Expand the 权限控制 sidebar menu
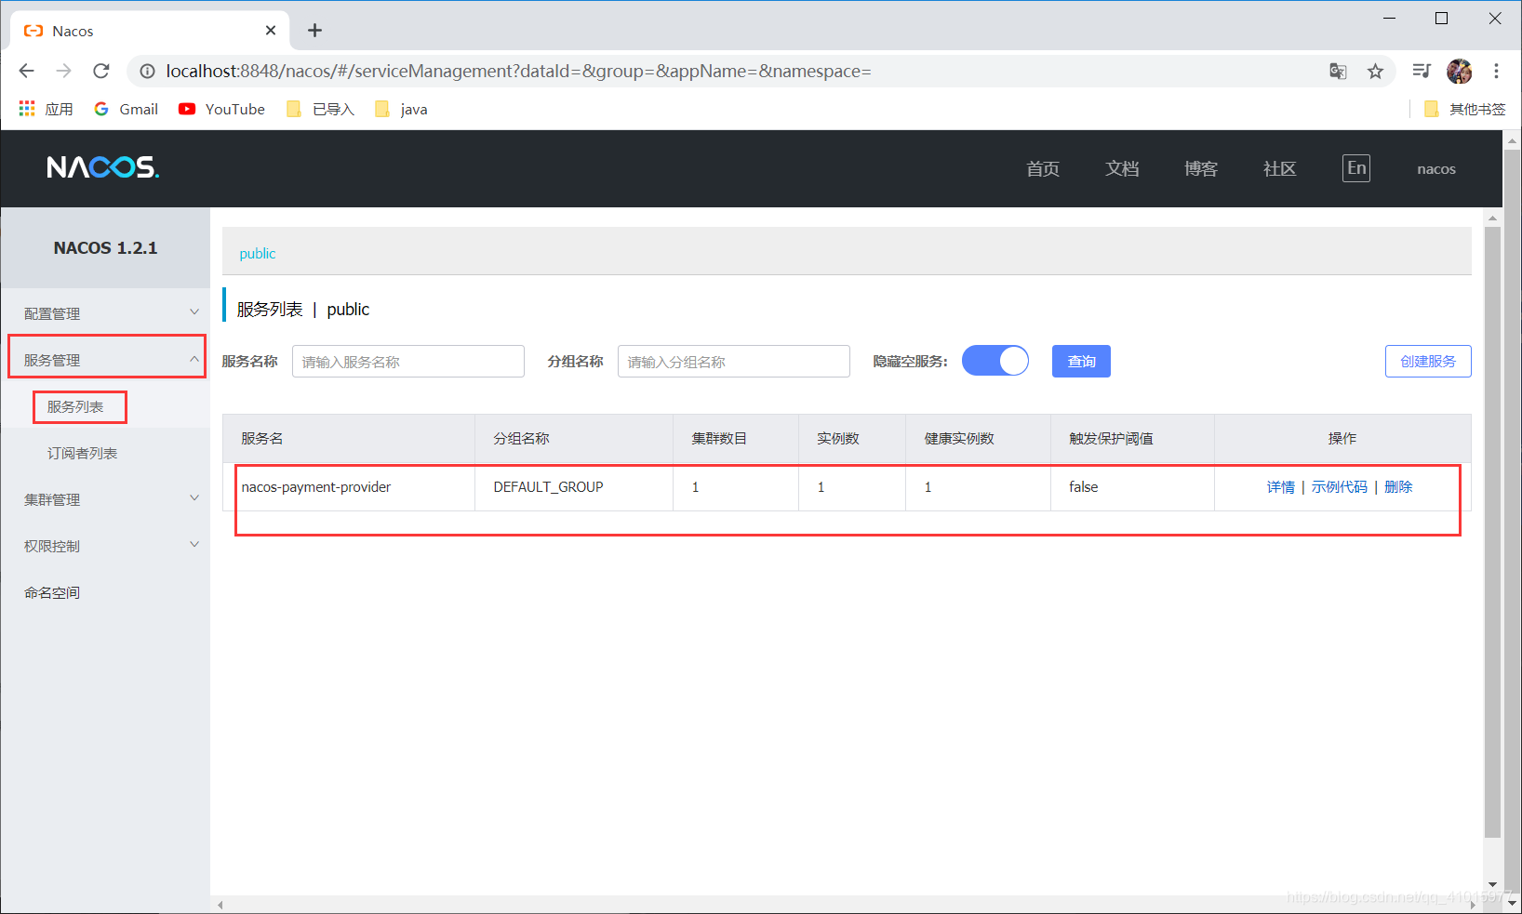 click(x=105, y=546)
